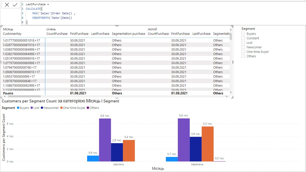Click the серпень axis label
This screenshot has height=172, width=306.
tap(118, 164)
